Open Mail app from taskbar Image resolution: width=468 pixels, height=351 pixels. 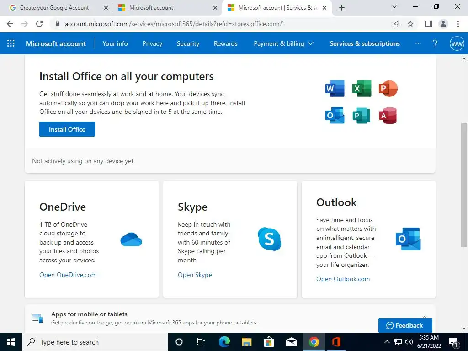click(x=291, y=342)
